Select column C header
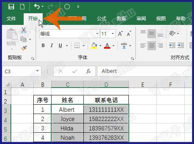This screenshot has width=194, height=144. (68, 84)
